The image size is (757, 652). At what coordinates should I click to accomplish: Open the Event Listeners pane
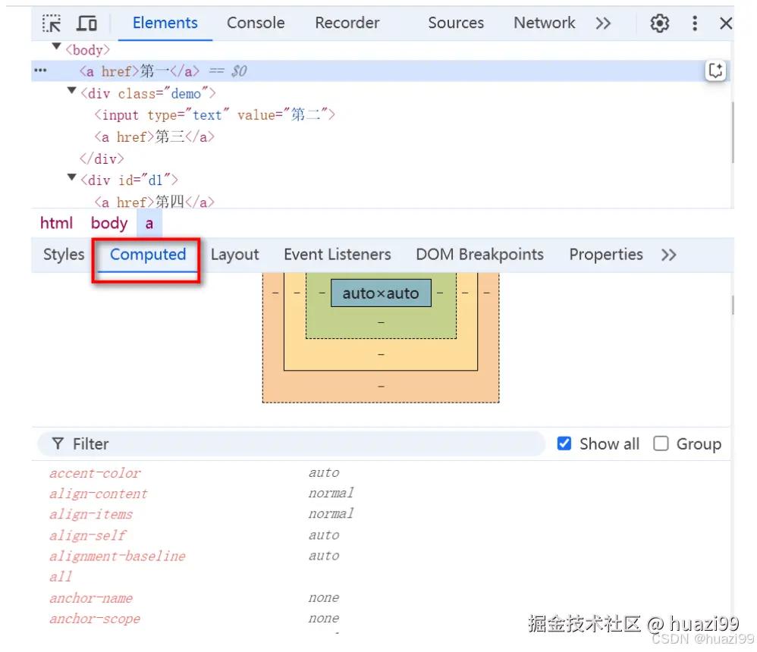(x=338, y=254)
